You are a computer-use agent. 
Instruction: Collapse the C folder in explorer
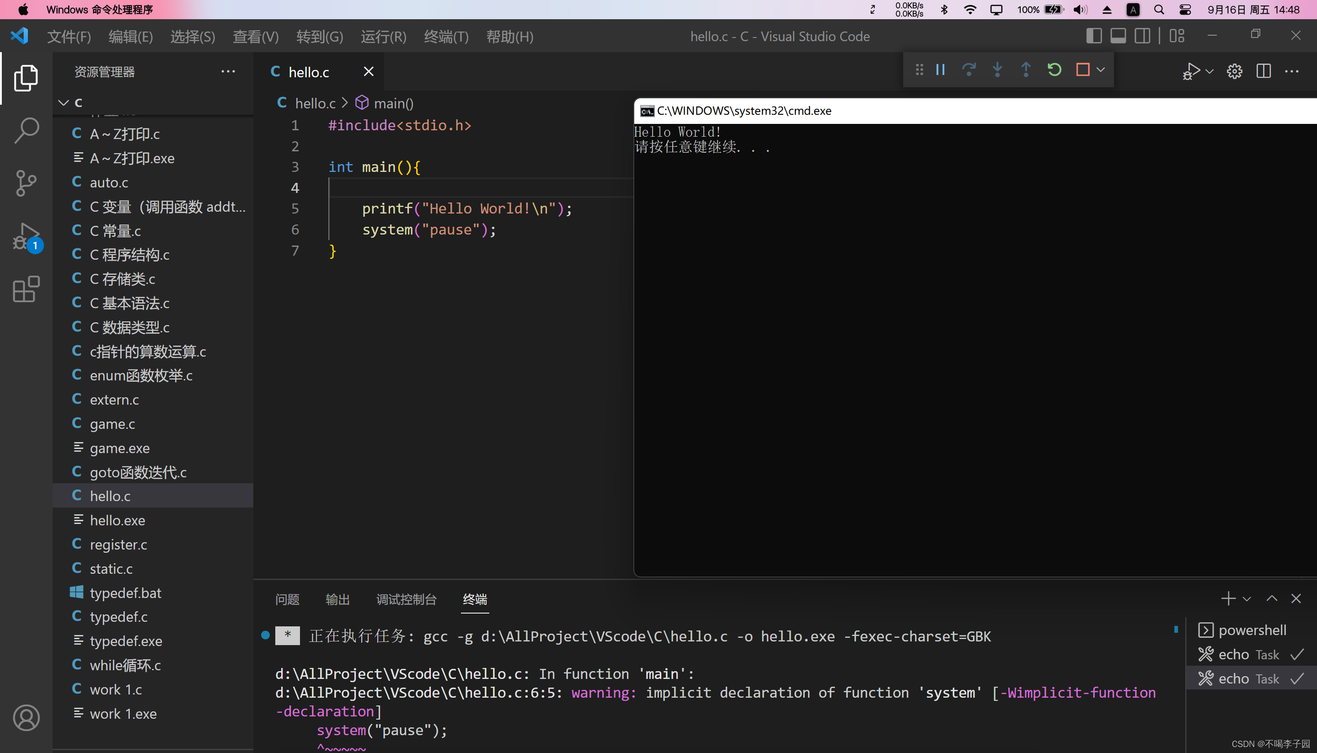pyautogui.click(x=64, y=102)
